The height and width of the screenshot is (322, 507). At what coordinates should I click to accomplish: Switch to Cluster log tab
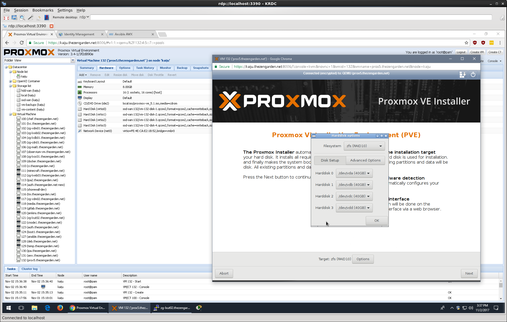pyautogui.click(x=29, y=269)
